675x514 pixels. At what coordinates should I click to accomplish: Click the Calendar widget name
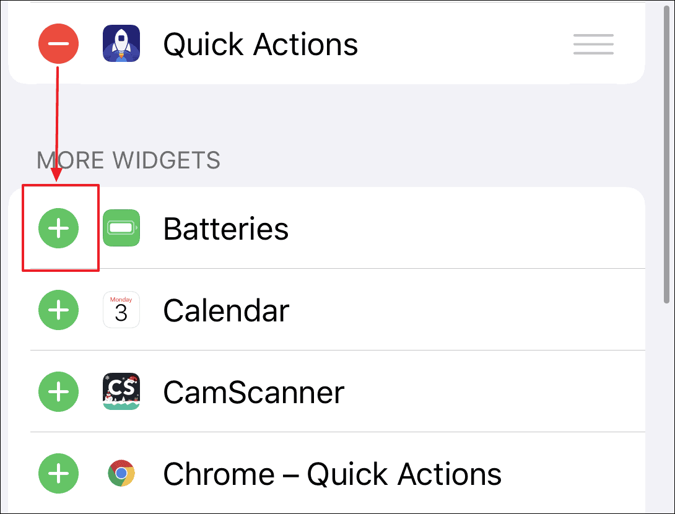coord(226,310)
